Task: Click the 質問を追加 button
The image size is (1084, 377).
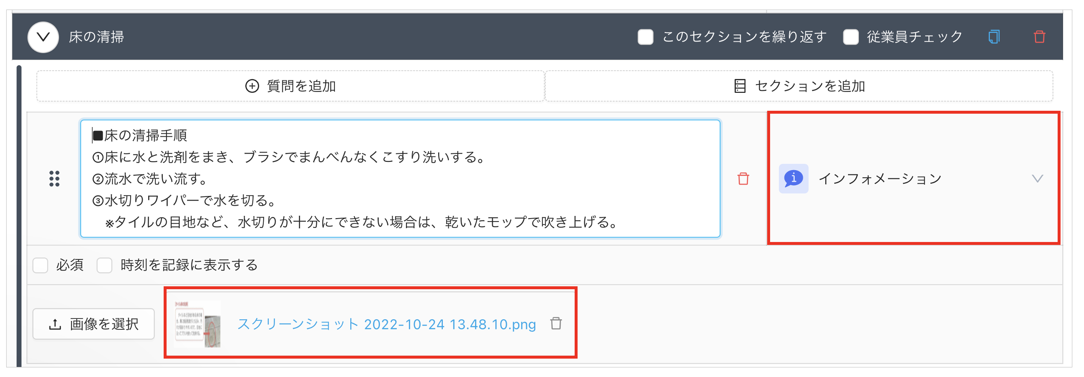Action: click(290, 86)
